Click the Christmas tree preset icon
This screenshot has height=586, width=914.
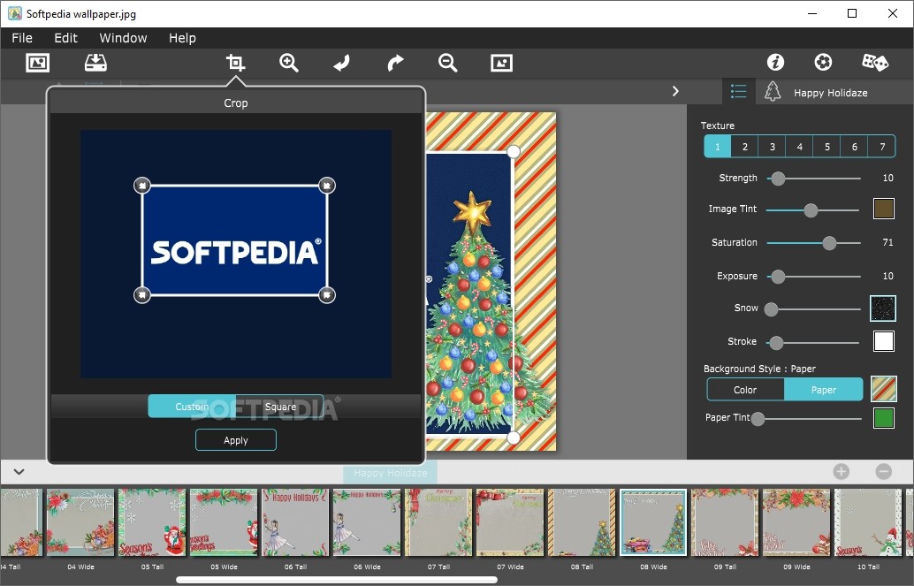coord(773,92)
